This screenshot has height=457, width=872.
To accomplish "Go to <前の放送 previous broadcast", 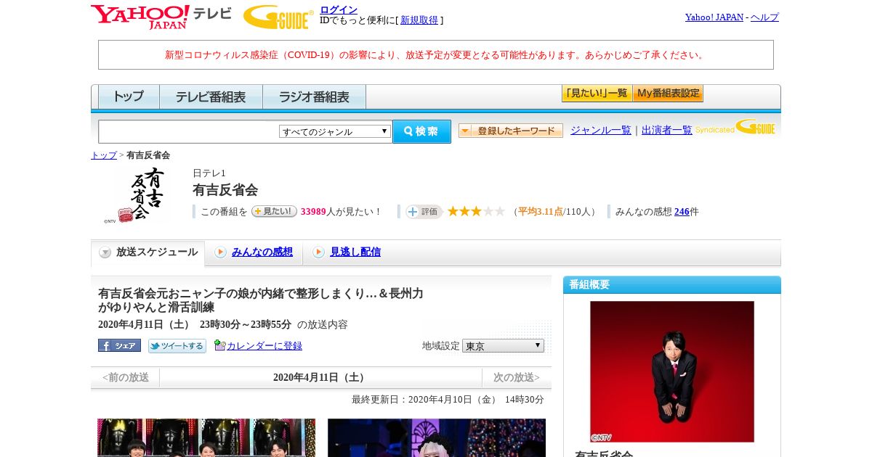I will 125,377.
